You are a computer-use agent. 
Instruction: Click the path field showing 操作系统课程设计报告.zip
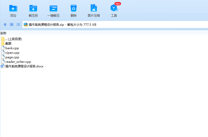pos(115,24)
